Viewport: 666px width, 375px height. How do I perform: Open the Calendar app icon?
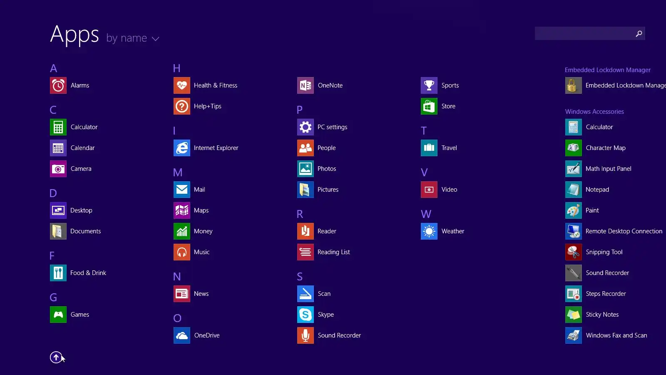[58, 148]
